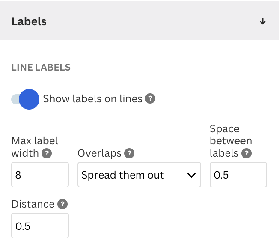
Task: Open help for Space between labels
Action: (246, 153)
